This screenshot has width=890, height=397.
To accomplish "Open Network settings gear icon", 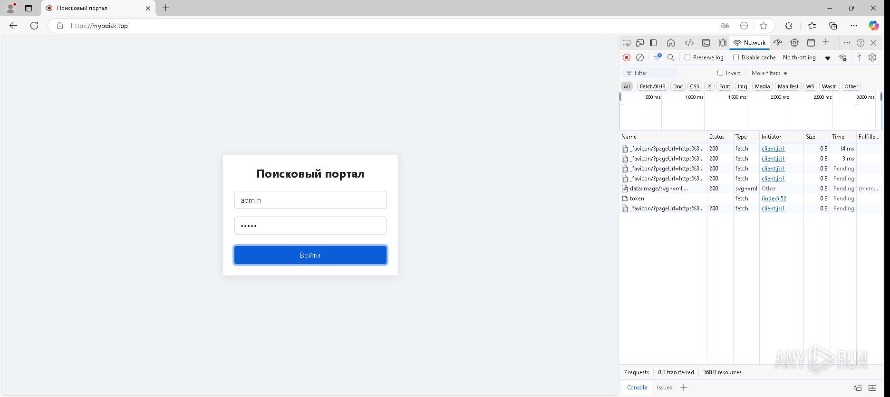I will 872,57.
